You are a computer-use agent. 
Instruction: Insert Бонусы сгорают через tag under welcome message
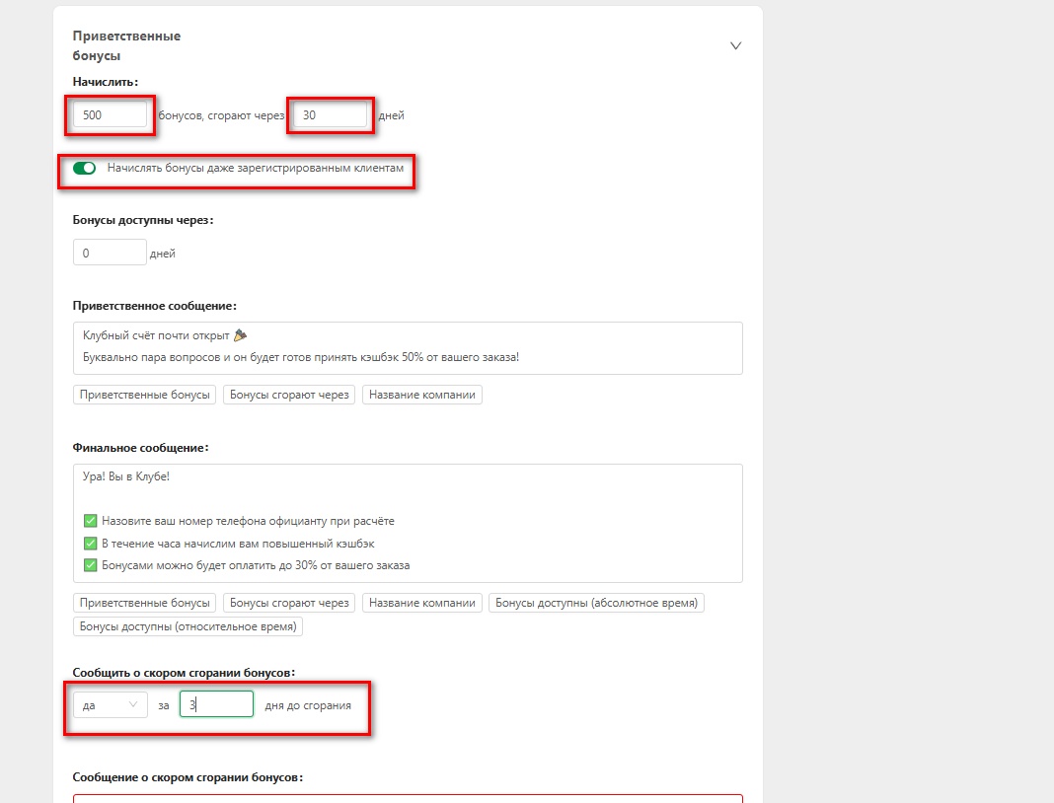coord(289,395)
